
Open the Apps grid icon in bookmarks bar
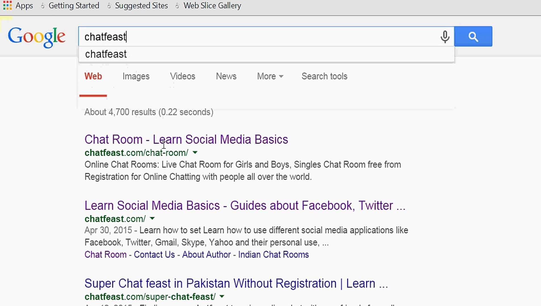pyautogui.click(x=7, y=5)
